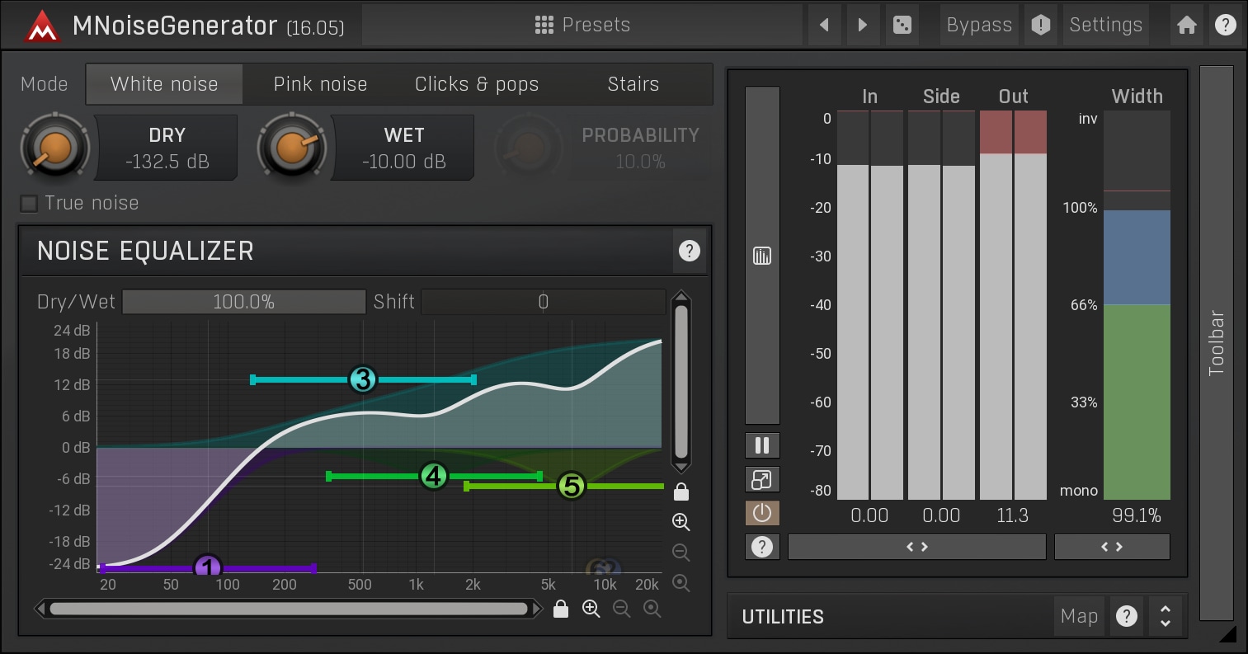The height and width of the screenshot is (654, 1248).
Task: Click the Out meter bar
Action: [1013, 305]
